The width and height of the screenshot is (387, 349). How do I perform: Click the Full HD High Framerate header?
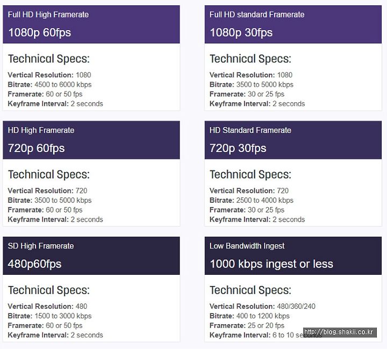tap(48, 15)
